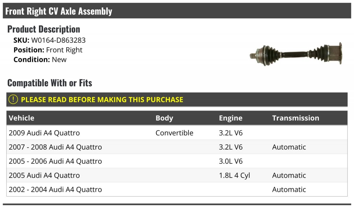Click the Compatible With or Fits heading
The image size is (354, 208).
pyautogui.click(x=50, y=83)
